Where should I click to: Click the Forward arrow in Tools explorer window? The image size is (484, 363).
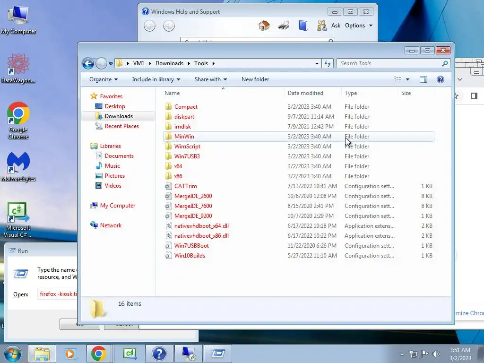[x=101, y=64]
